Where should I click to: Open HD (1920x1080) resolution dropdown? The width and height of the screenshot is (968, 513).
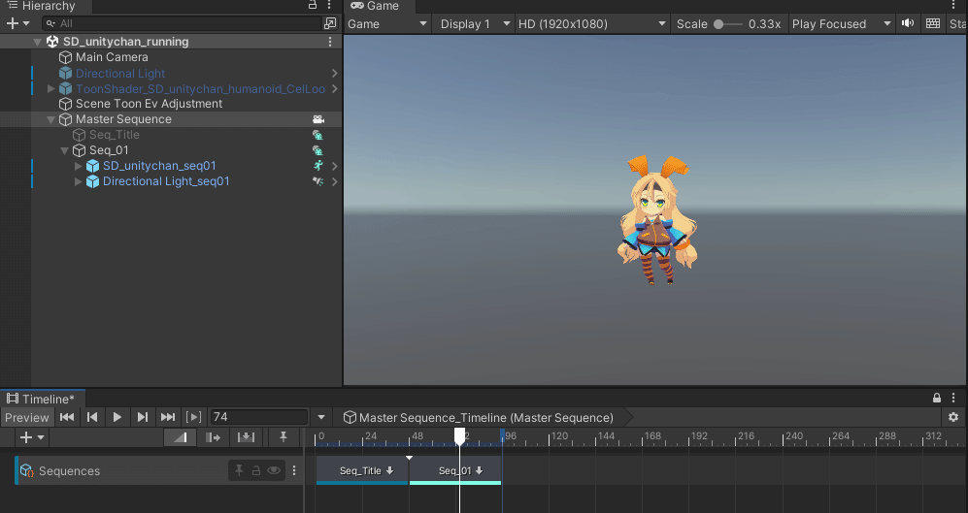592,24
